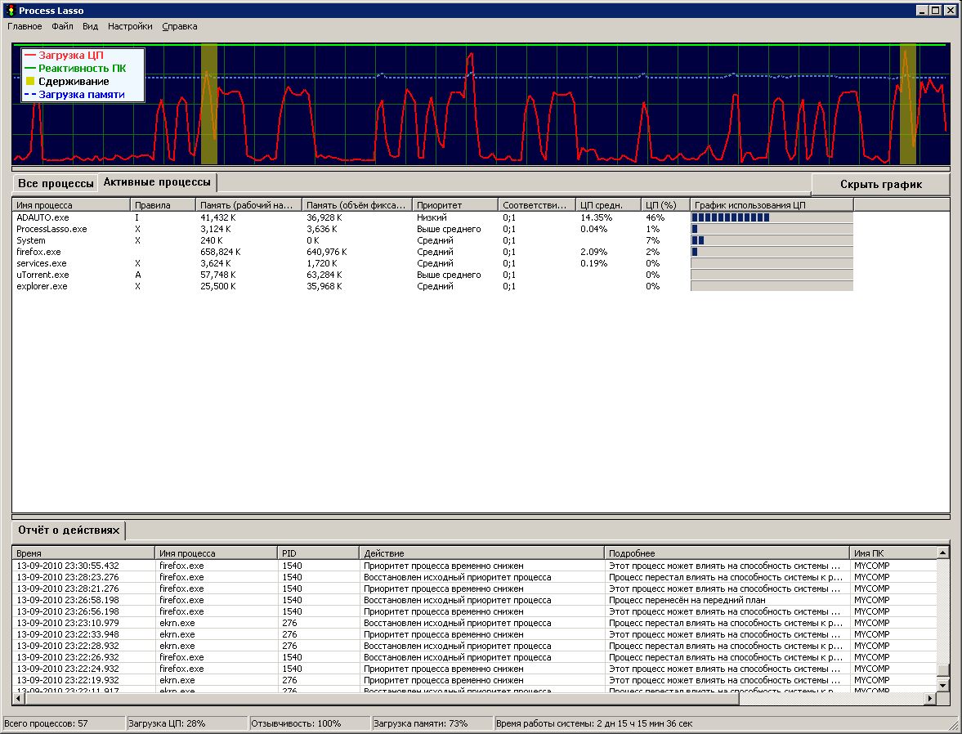This screenshot has width=962, height=734.
Task: Open the Настройки menu
Action: [x=130, y=26]
